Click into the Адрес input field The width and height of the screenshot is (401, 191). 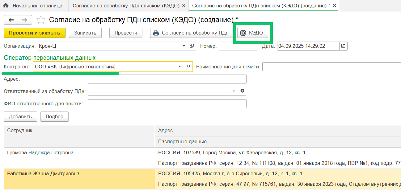pos(167,79)
